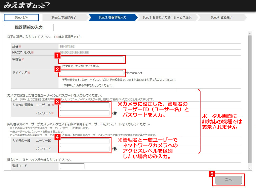Viewport: 256px width, 192px height.
Task: Focus the カメラの一般 パスワード field
Action: 85,149
